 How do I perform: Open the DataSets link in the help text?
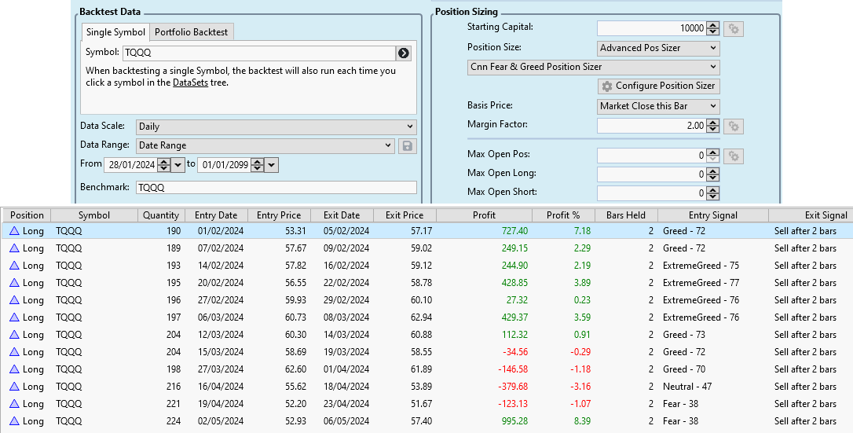click(190, 83)
